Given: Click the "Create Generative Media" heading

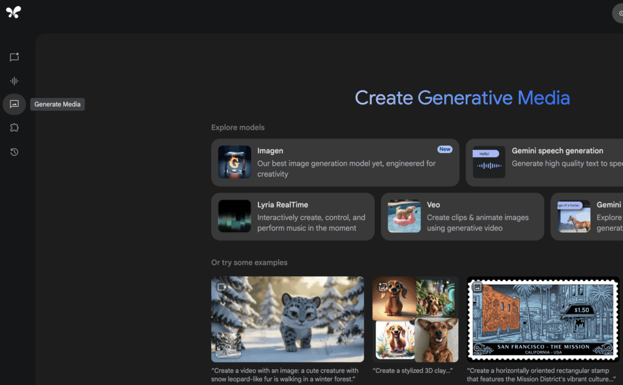Looking at the screenshot, I should coord(462,98).
